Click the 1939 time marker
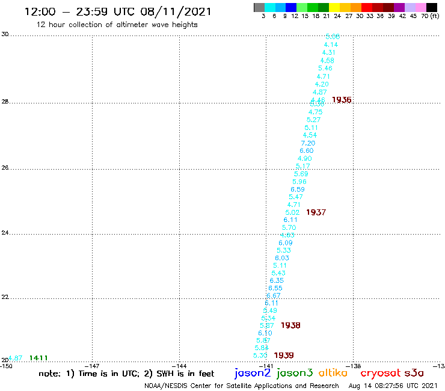Viewport: 445px width, 391px height. coord(284,356)
